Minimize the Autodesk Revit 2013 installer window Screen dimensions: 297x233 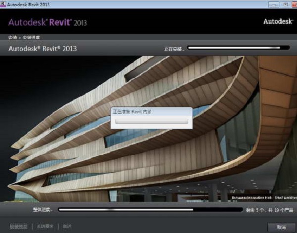point(274,5)
